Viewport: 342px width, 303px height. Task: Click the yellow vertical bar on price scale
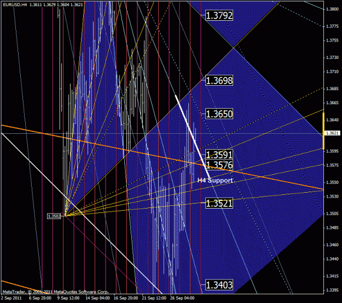tap(324, 131)
